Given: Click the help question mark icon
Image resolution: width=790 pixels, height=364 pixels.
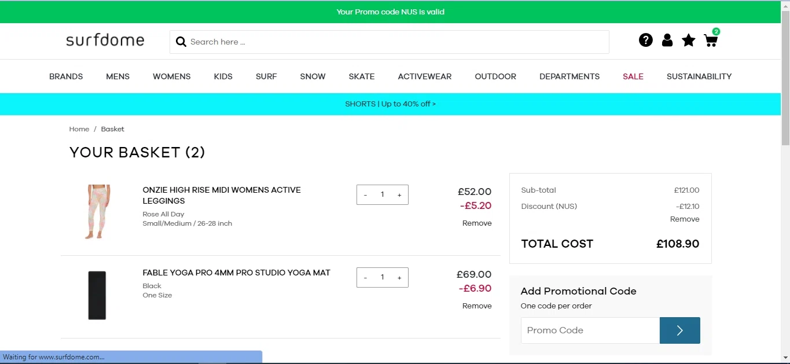Looking at the screenshot, I should point(645,40).
